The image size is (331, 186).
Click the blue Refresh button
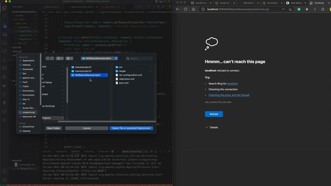(x=214, y=114)
